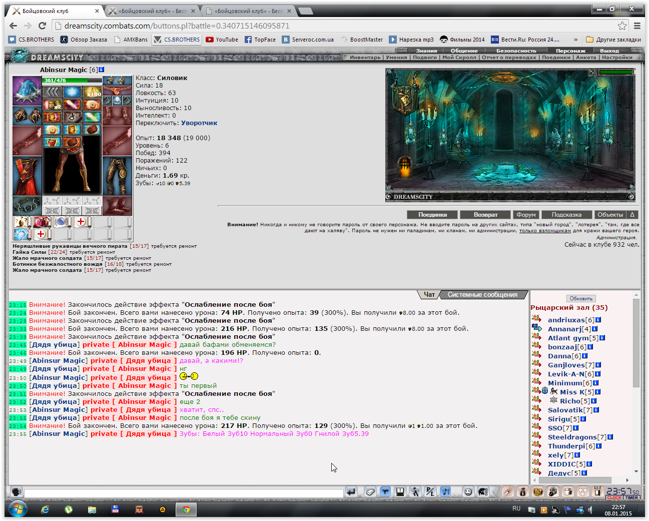
Task: Click the green HP bar 361/476
Action: [x=72, y=80]
